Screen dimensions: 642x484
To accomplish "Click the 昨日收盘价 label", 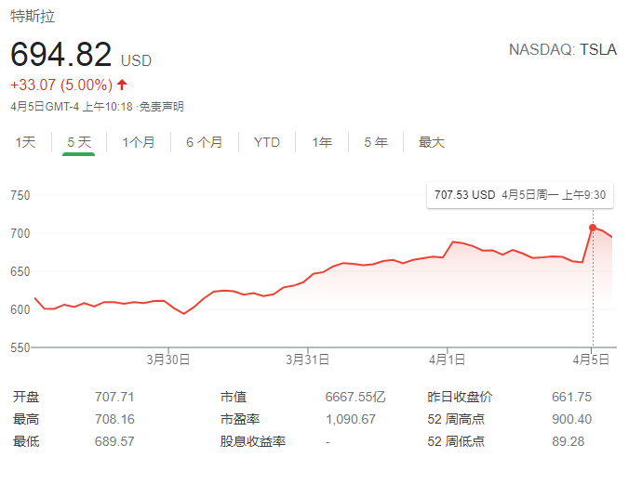I will pyautogui.click(x=460, y=397).
